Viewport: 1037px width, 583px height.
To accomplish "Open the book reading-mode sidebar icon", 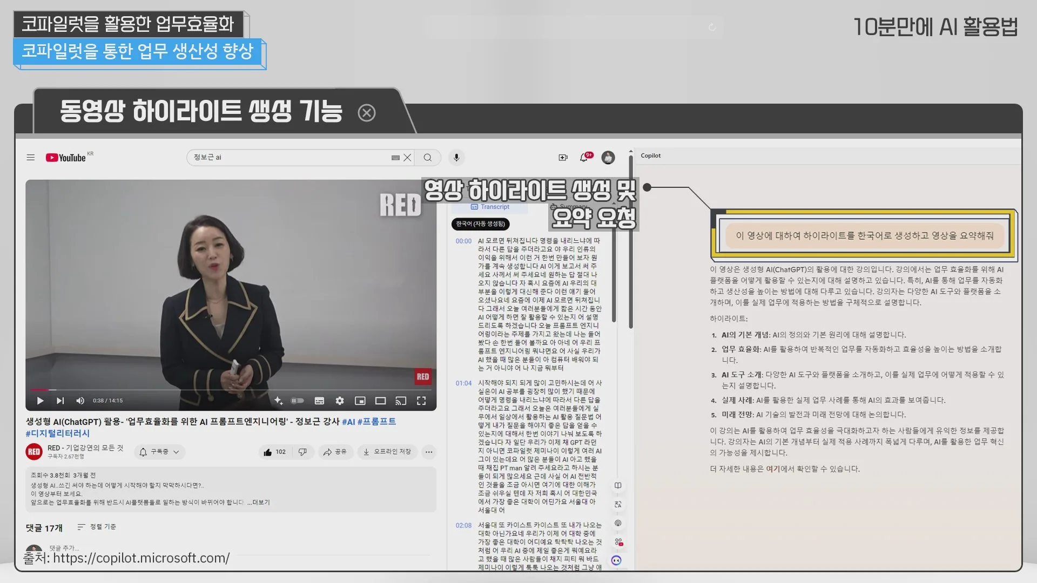I will [618, 485].
